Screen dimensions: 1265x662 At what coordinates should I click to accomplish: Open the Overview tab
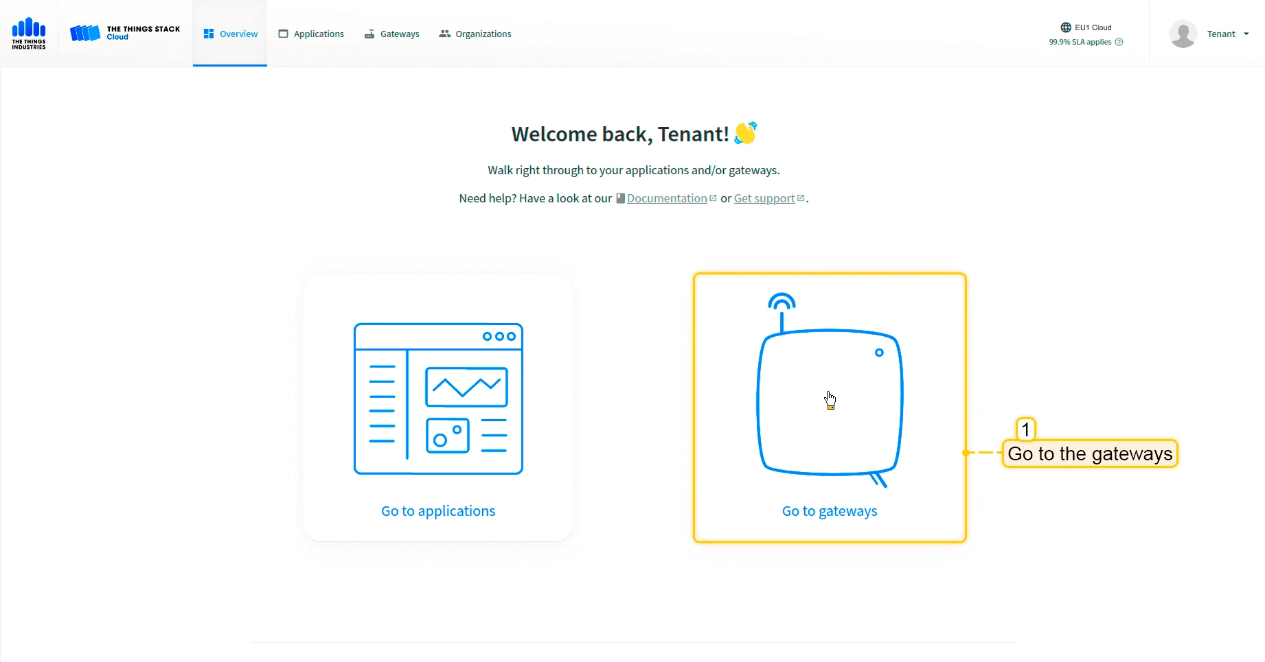pyautogui.click(x=230, y=34)
